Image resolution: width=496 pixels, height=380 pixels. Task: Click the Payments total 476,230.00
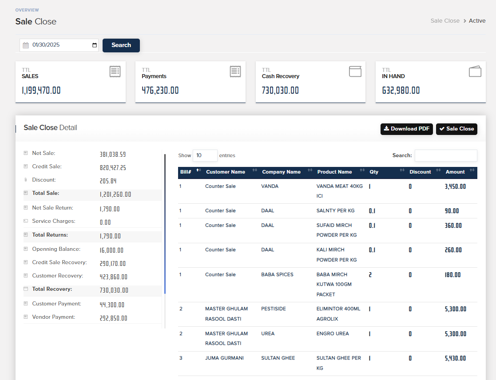coord(160,91)
